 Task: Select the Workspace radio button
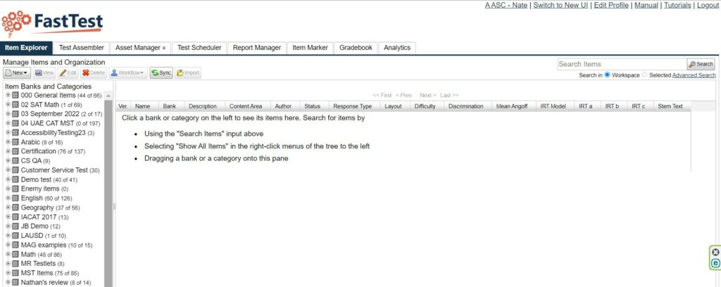click(607, 75)
